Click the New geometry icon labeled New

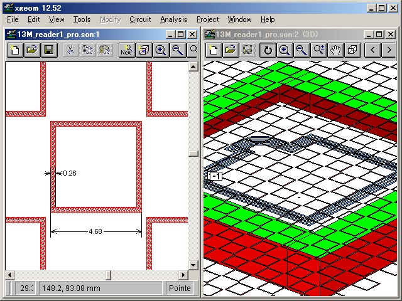click(x=126, y=50)
